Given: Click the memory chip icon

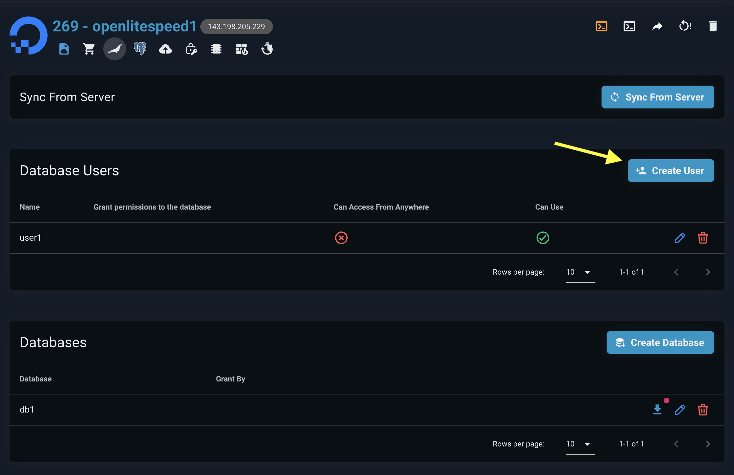Looking at the screenshot, I should 216,49.
